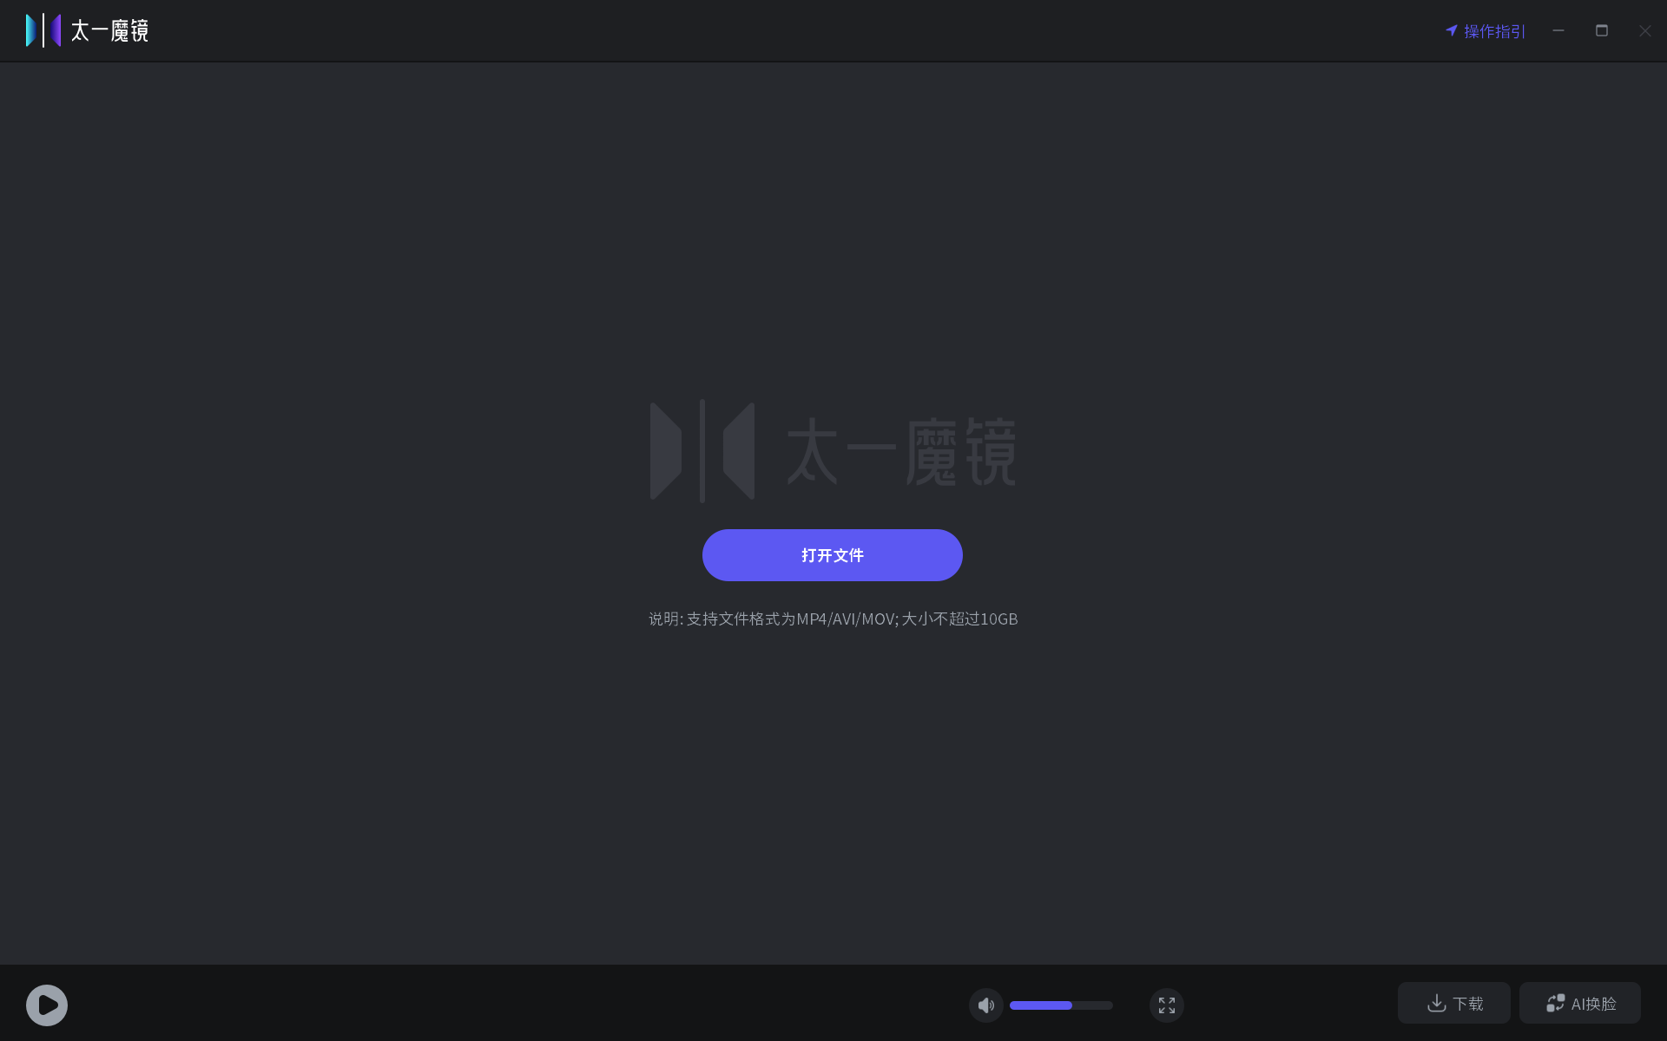Start playback with the play button
This screenshot has height=1041, width=1667.
point(47,1005)
